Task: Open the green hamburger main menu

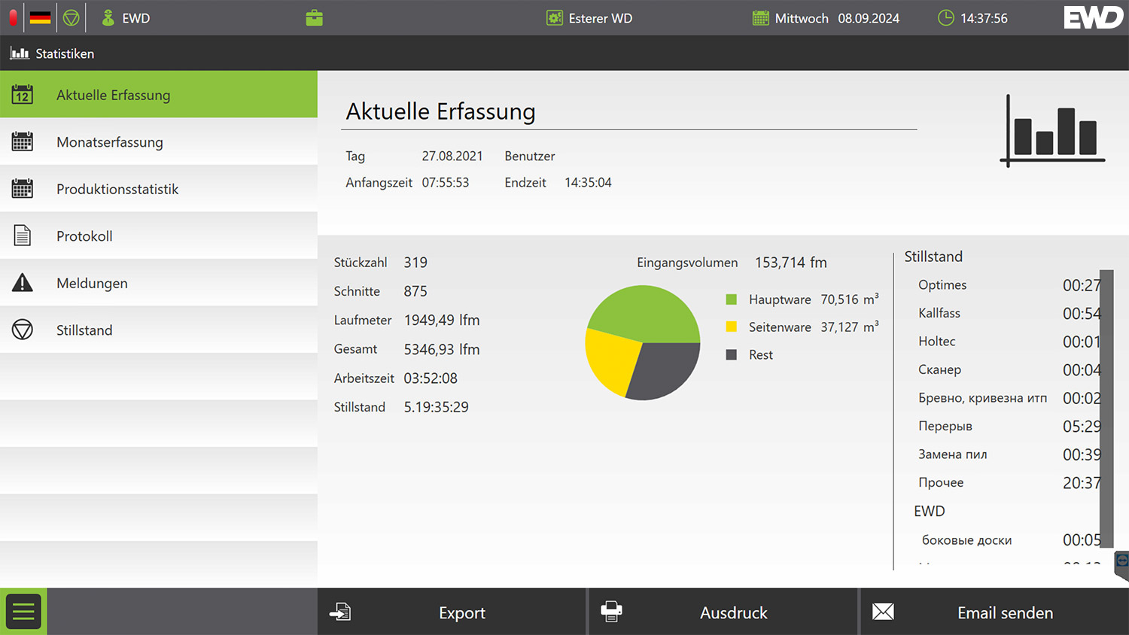Action: (x=23, y=612)
